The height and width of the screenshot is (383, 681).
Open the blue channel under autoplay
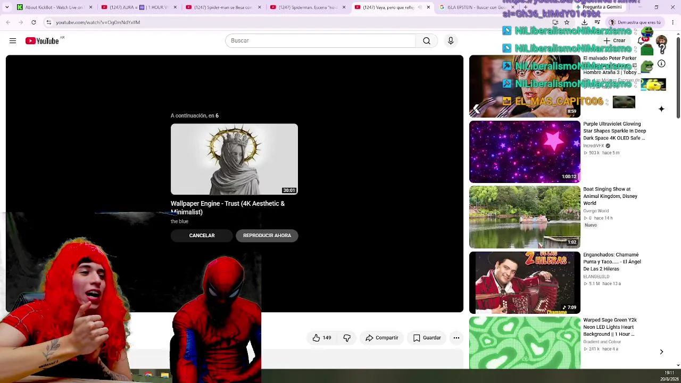tap(179, 221)
